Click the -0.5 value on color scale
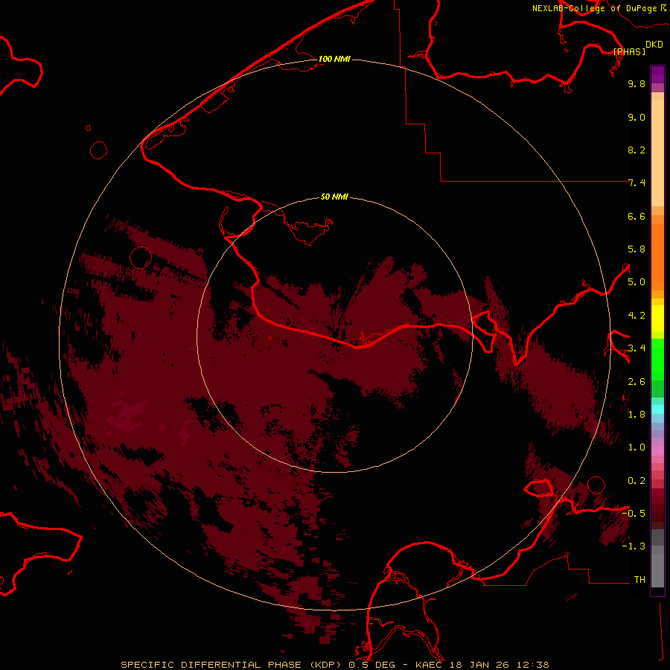The width and height of the screenshot is (670, 670). click(x=634, y=514)
